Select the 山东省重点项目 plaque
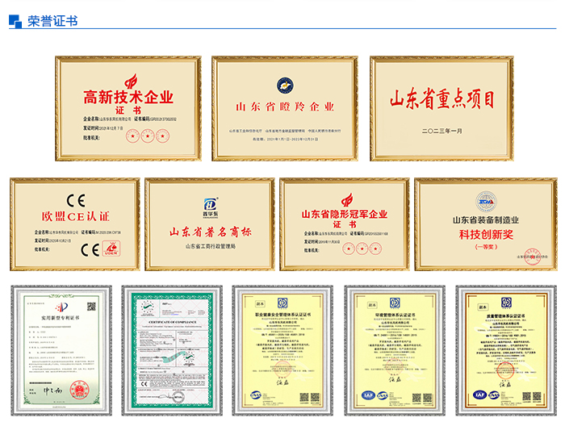This screenshot has width=565, height=422. 442,107
